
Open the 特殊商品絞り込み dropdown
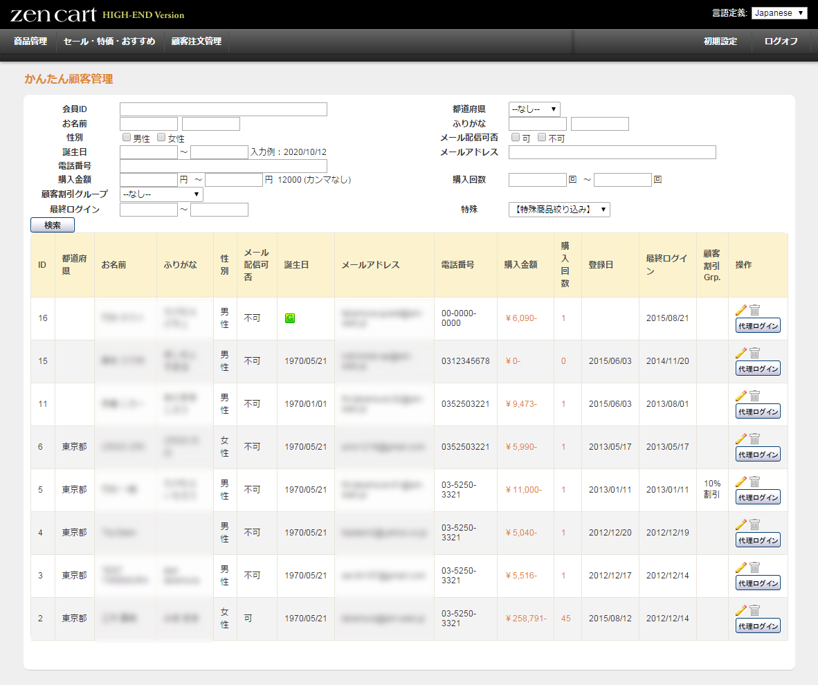click(559, 210)
